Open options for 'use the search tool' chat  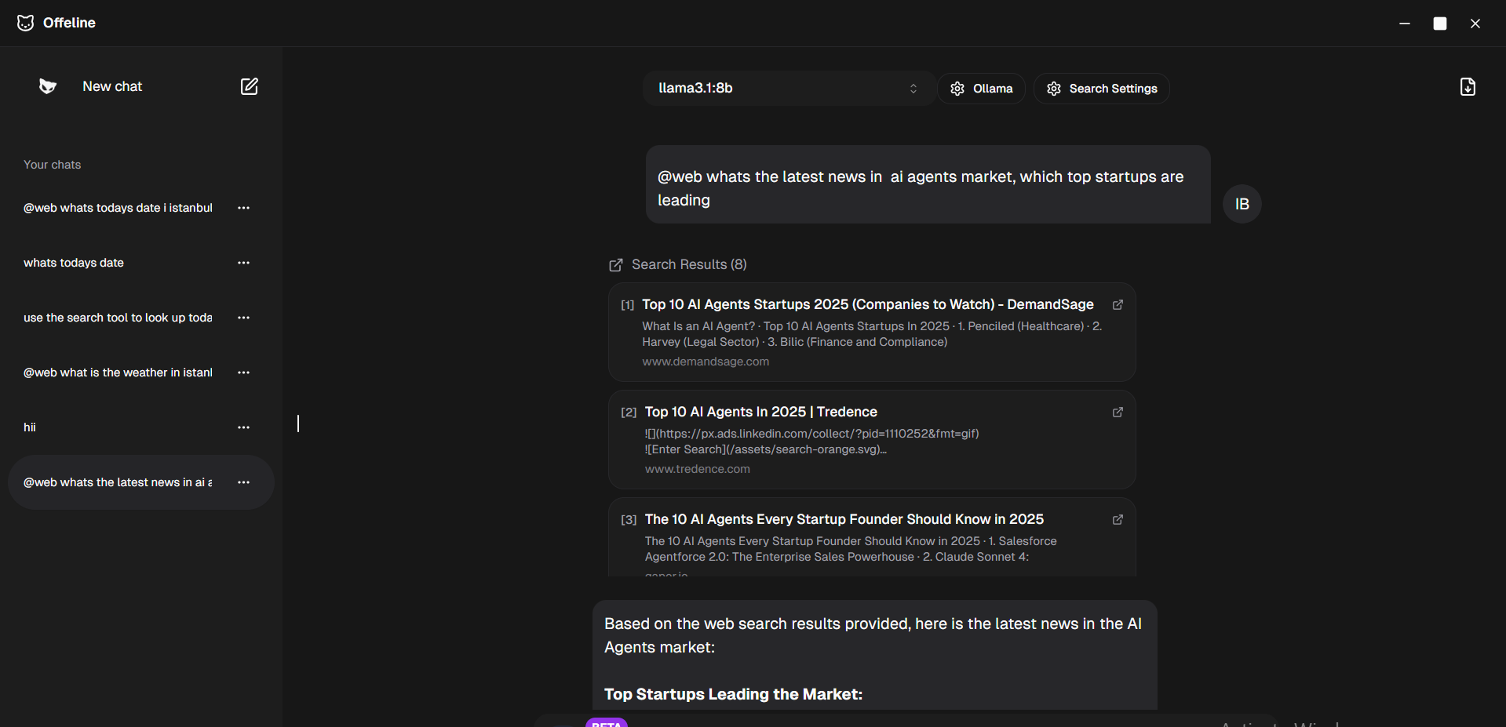pyautogui.click(x=243, y=318)
